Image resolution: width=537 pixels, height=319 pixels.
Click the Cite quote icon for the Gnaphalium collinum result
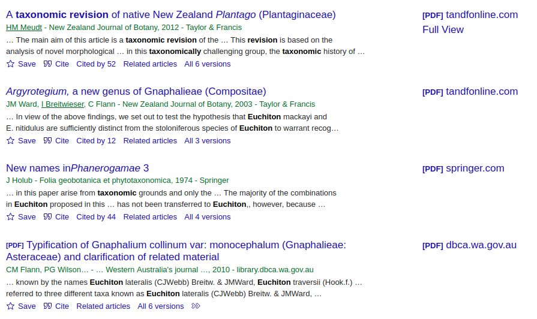coord(47,306)
